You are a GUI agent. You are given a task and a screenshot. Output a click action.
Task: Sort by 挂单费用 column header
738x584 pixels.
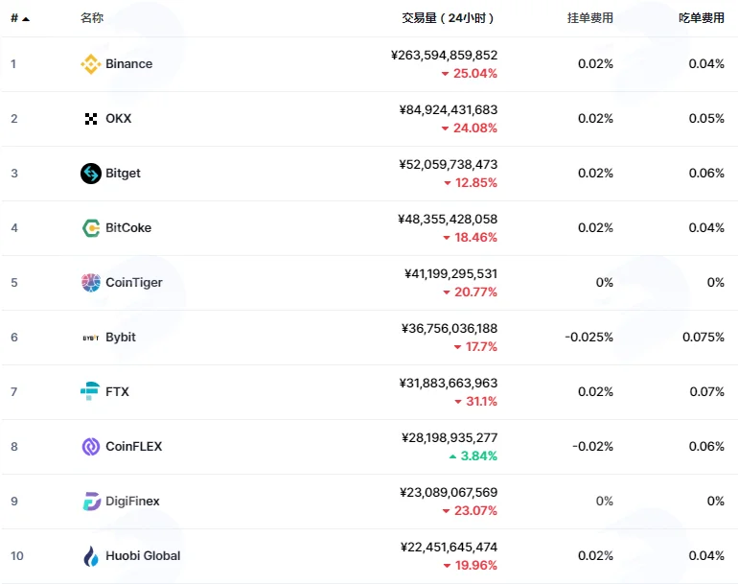pos(590,18)
